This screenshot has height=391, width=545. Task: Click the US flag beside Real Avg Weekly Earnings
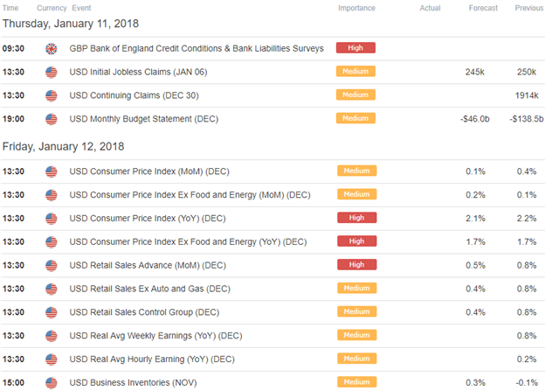(52, 336)
